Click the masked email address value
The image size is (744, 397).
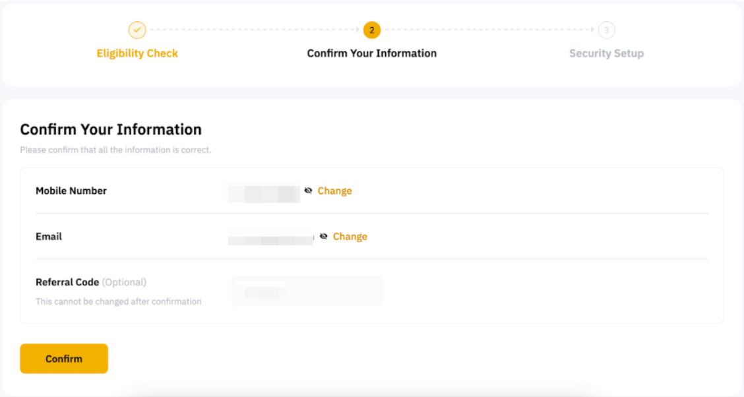pos(270,238)
